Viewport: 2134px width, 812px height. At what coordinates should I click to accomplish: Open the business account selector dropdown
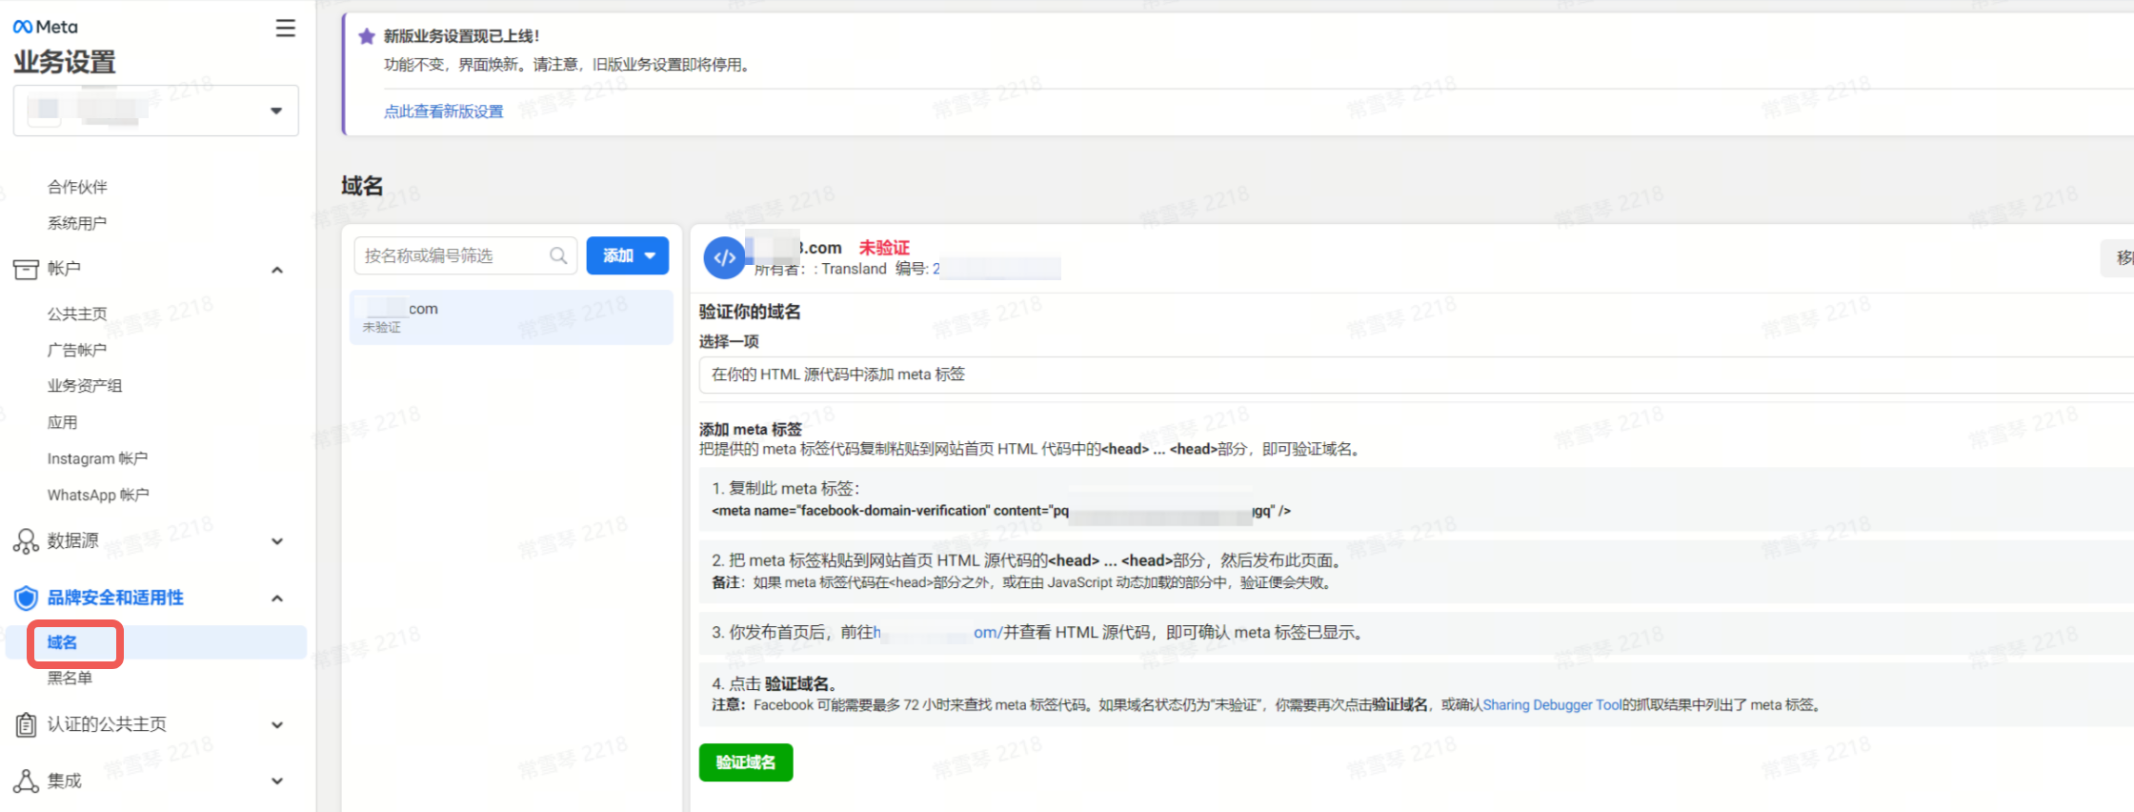[156, 111]
